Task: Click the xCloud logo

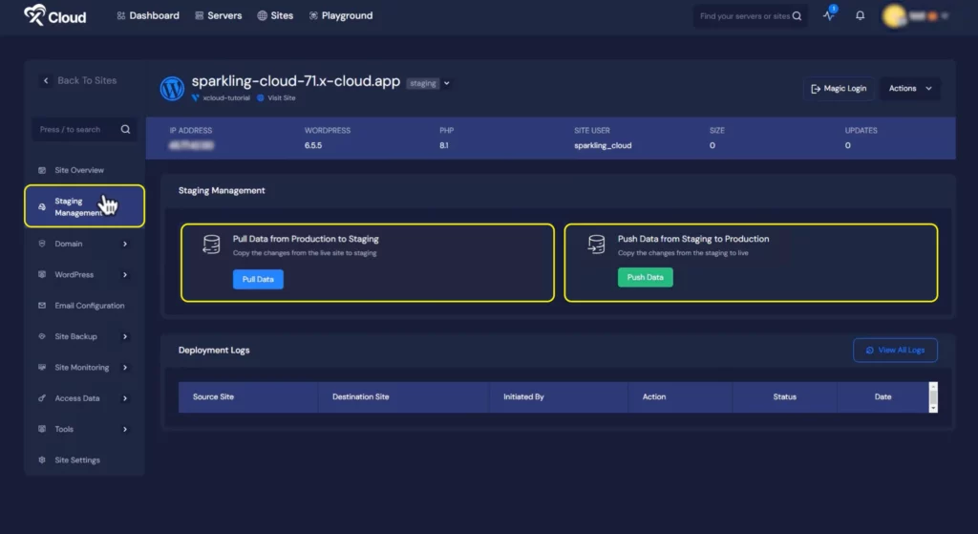Action: click(x=54, y=15)
